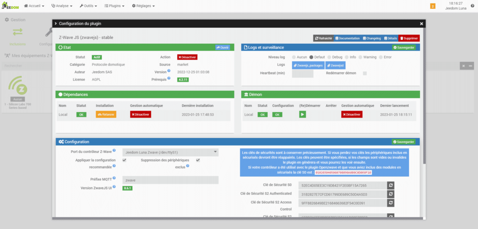Click the Appliquer la configuration recommandée help icon
The width and height of the screenshot is (478, 229).
point(114,166)
